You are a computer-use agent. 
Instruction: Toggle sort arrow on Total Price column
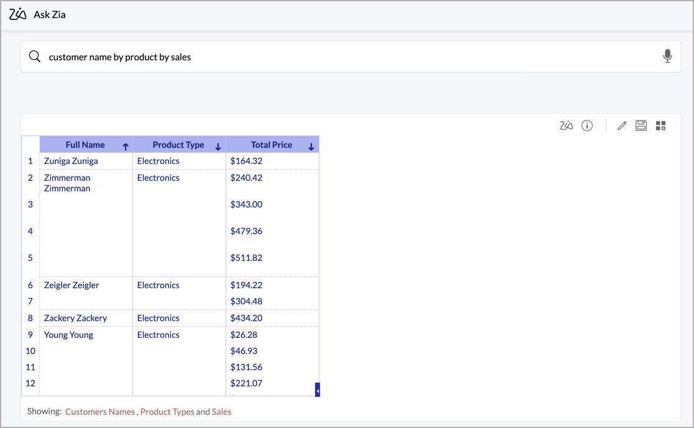[x=311, y=147]
